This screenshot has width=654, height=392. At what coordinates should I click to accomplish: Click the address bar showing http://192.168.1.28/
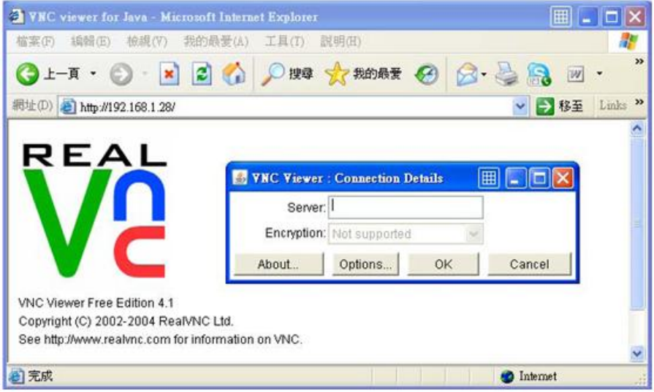pyautogui.click(x=292, y=107)
